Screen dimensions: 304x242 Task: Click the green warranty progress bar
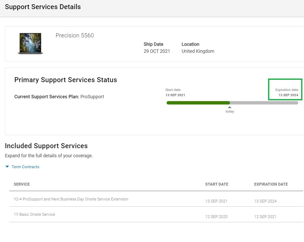pos(198,103)
